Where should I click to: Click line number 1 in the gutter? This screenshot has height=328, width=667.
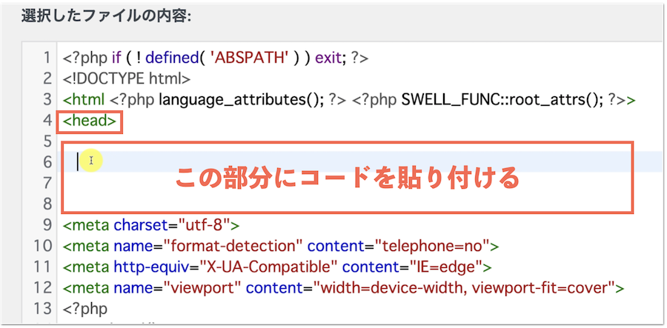pyautogui.click(x=47, y=58)
